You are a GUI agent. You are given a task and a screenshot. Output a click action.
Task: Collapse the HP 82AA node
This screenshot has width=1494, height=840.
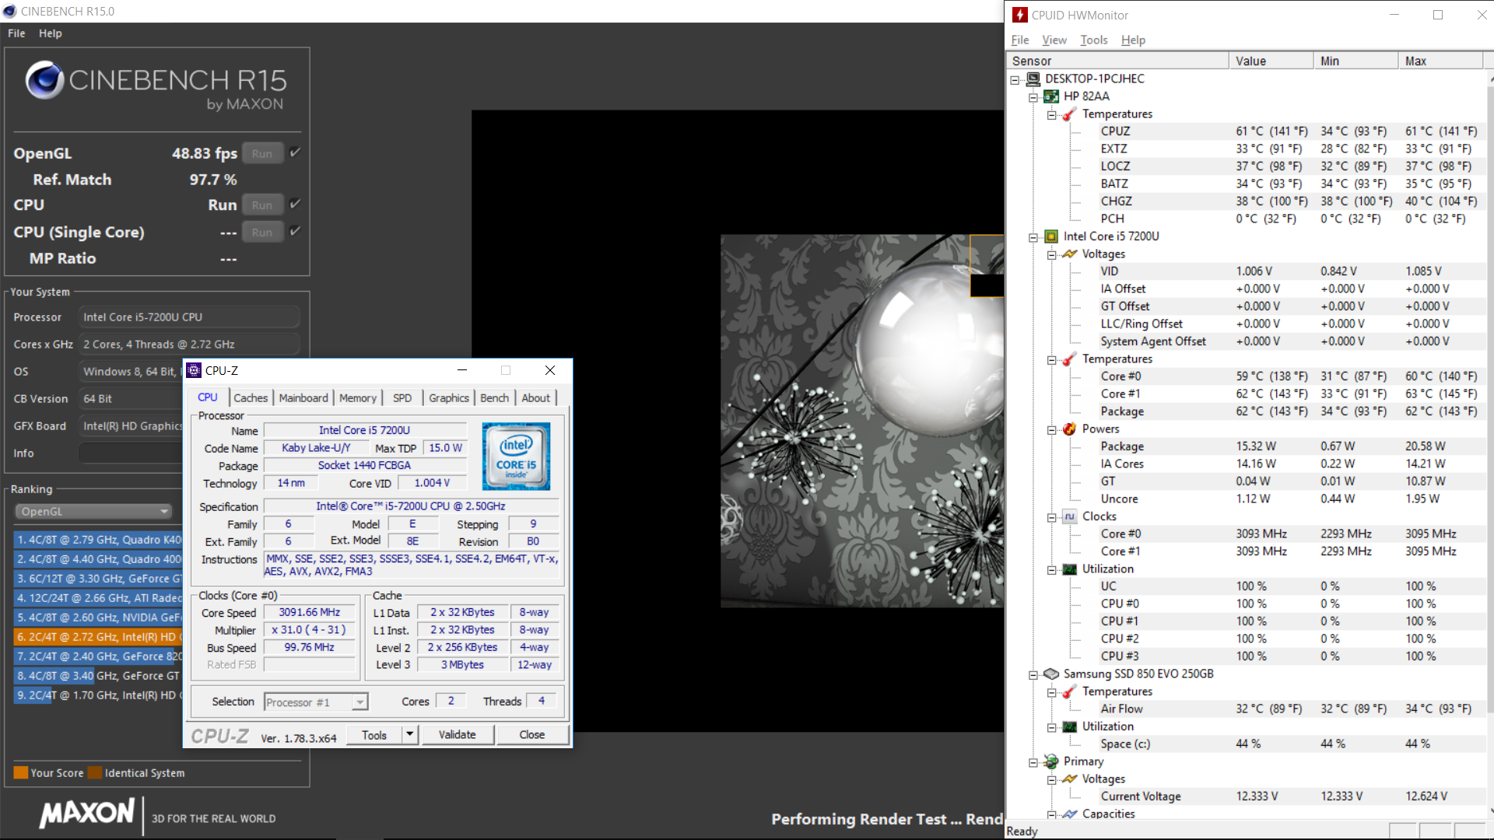click(1033, 97)
